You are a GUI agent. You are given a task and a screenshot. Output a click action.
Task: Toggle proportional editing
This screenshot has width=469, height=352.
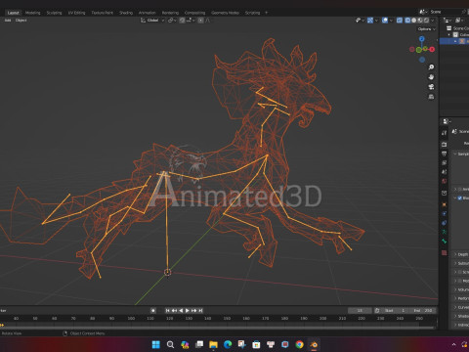[x=200, y=21]
